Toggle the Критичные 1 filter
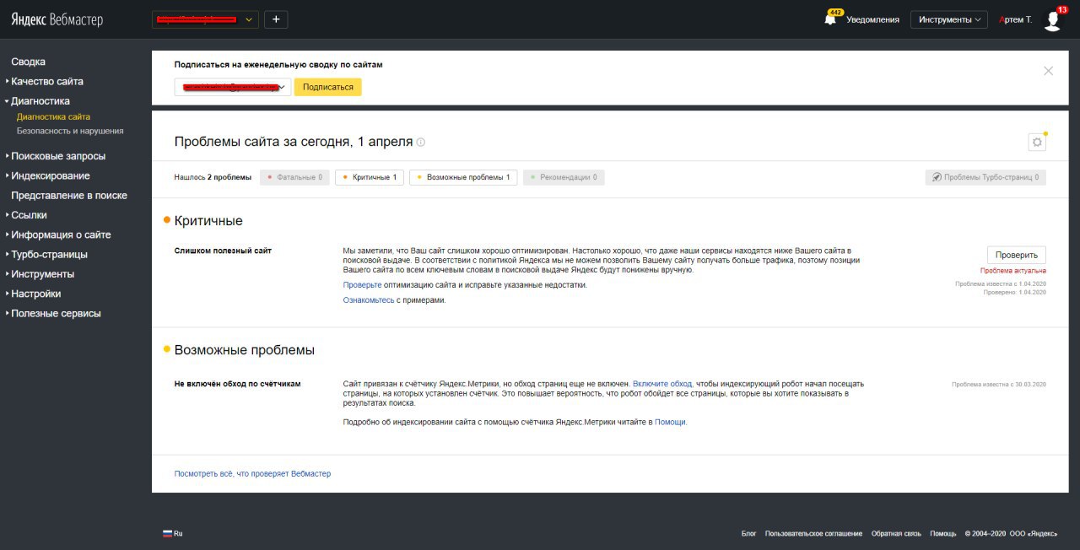The image size is (1080, 550). tap(370, 177)
